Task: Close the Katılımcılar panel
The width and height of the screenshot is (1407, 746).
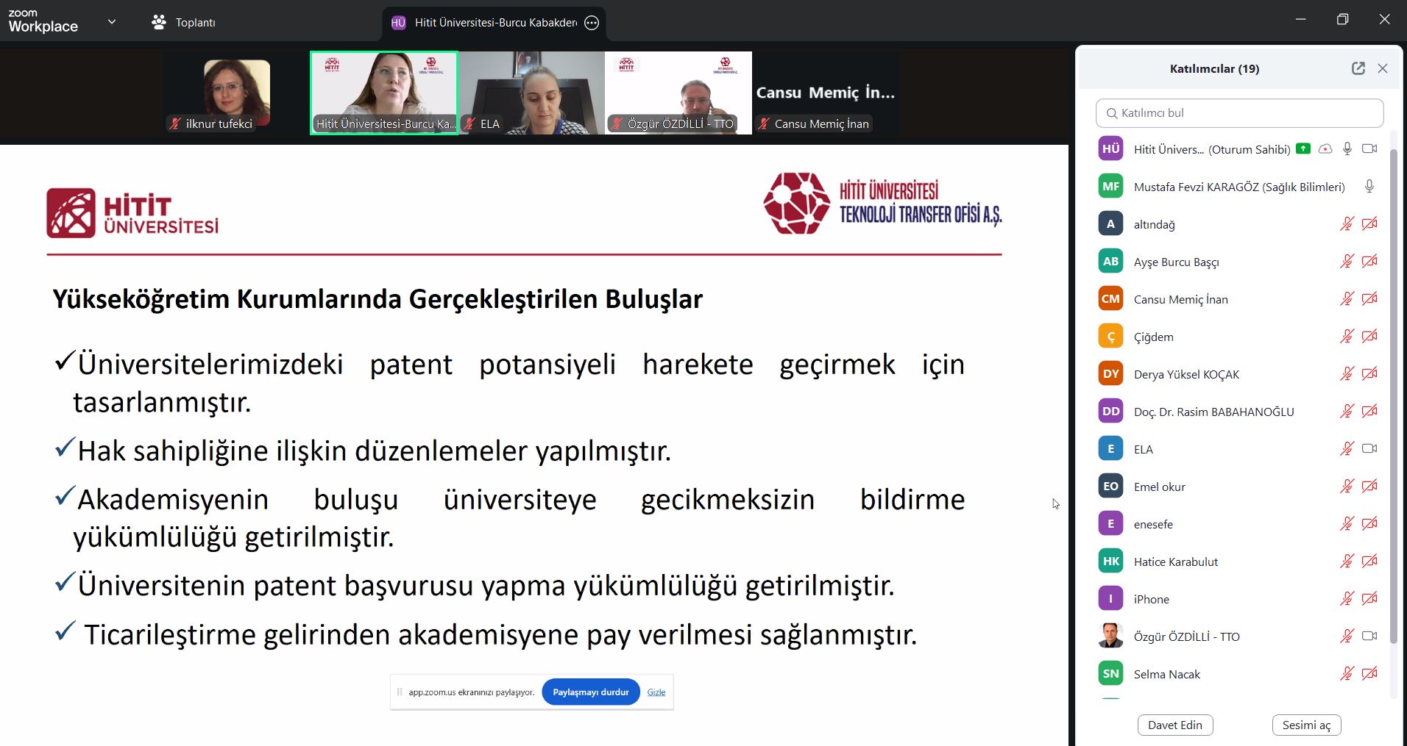Action: [x=1383, y=68]
